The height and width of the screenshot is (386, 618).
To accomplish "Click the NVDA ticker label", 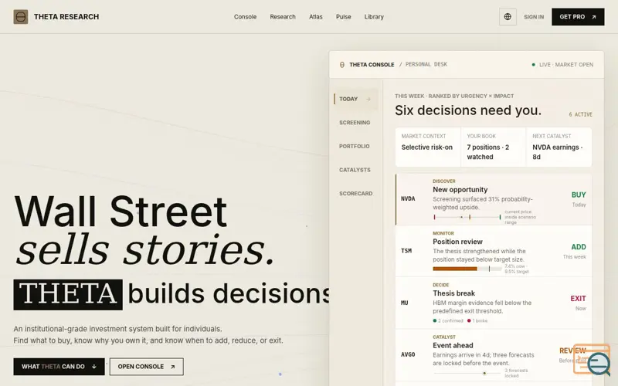I will click(x=408, y=199).
